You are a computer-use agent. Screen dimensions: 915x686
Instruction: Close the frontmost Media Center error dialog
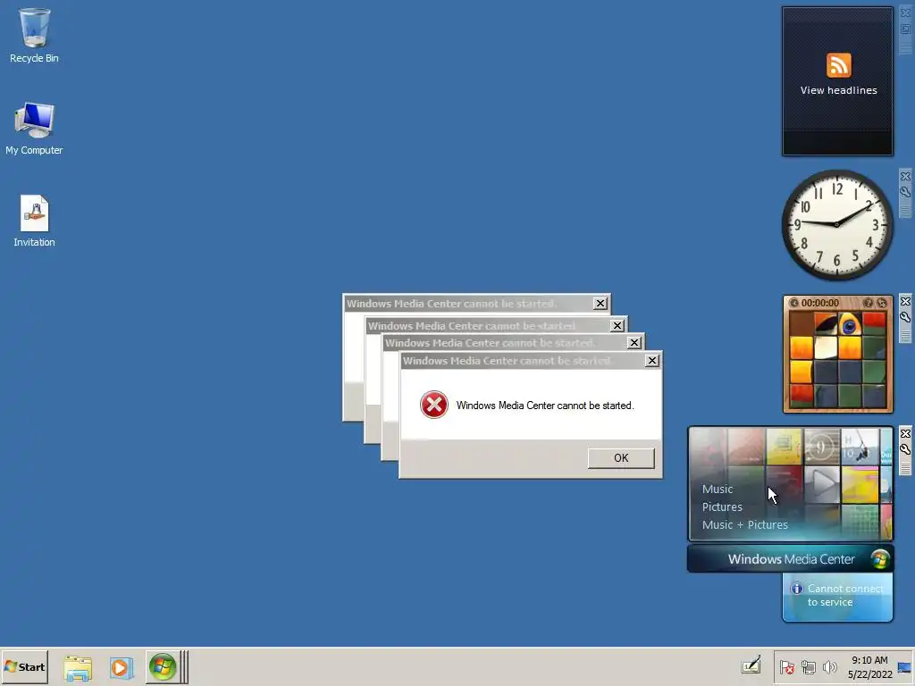[651, 361]
